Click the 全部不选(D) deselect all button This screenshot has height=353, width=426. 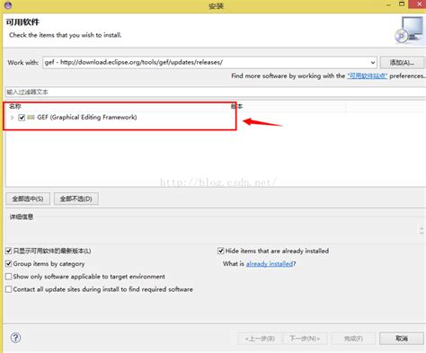(x=76, y=199)
